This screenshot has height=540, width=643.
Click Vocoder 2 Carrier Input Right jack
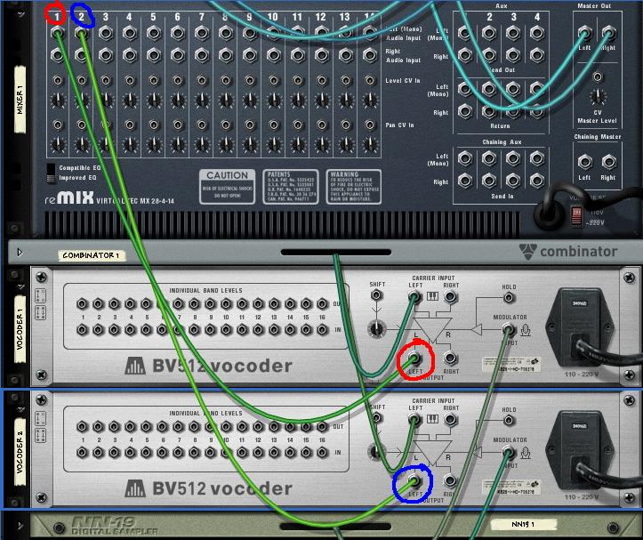450,419
